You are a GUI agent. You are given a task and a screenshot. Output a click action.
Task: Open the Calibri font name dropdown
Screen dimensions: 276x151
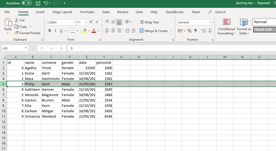(x=74, y=22)
